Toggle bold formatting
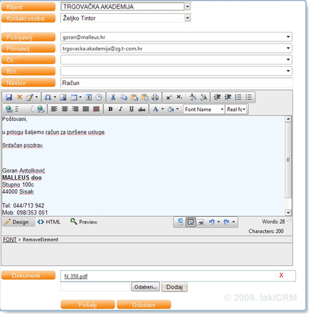 pos(110,109)
